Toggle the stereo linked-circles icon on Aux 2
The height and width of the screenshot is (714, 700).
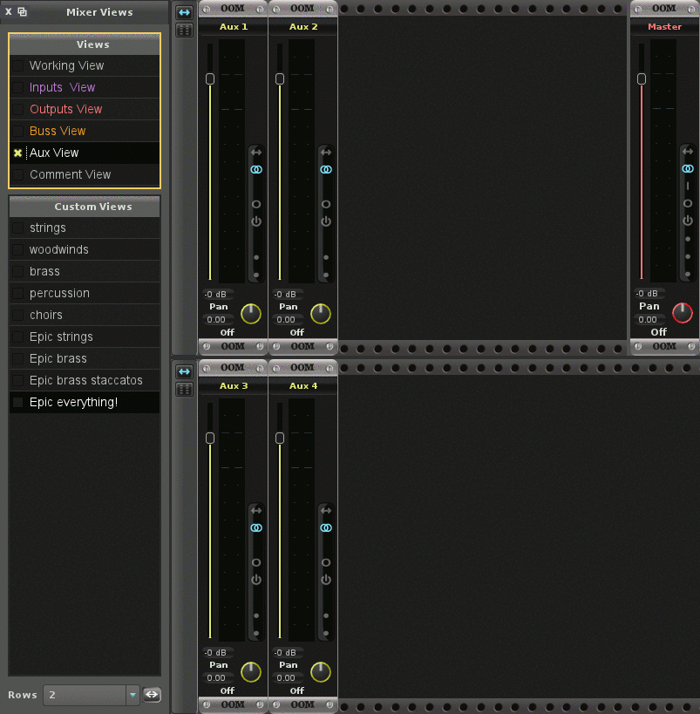[326, 169]
